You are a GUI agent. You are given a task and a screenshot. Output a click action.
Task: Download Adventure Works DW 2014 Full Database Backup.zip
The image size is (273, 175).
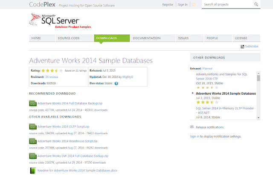point(73,156)
